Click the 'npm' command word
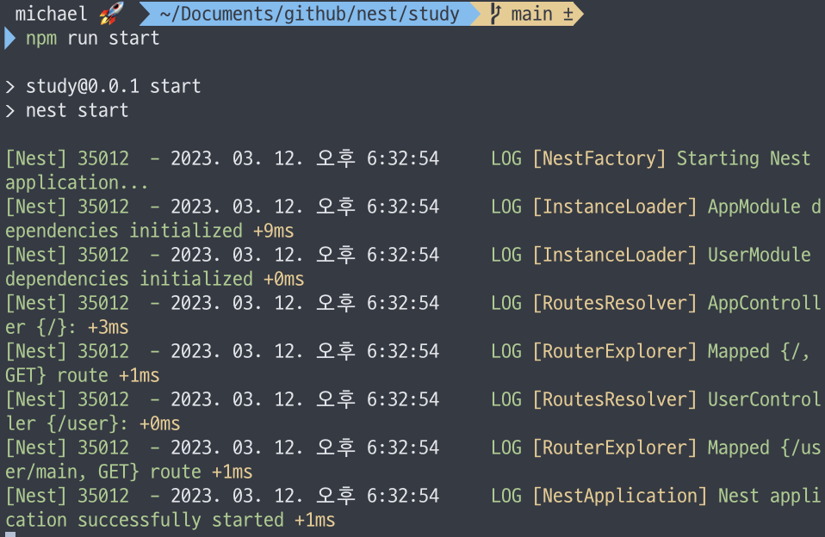Image resolution: width=825 pixels, height=537 pixels. point(41,39)
